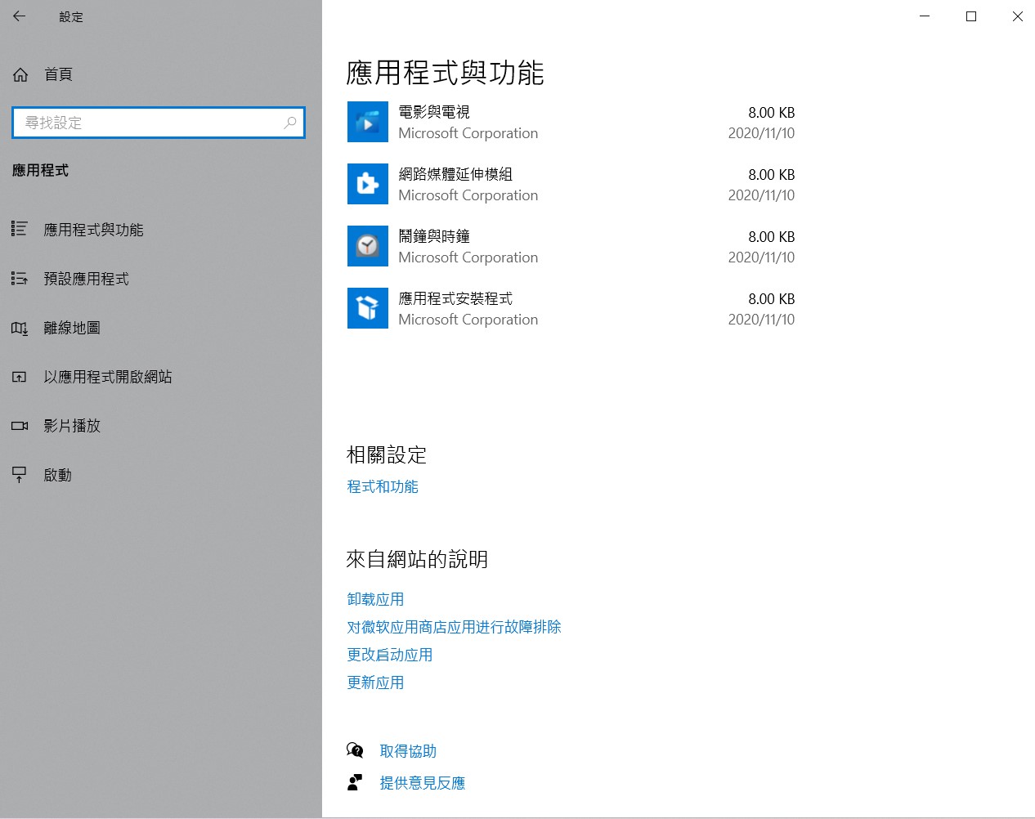Image resolution: width=1035 pixels, height=819 pixels.
Task: Click the 提供意見反應 feedback person icon
Action: tap(355, 781)
